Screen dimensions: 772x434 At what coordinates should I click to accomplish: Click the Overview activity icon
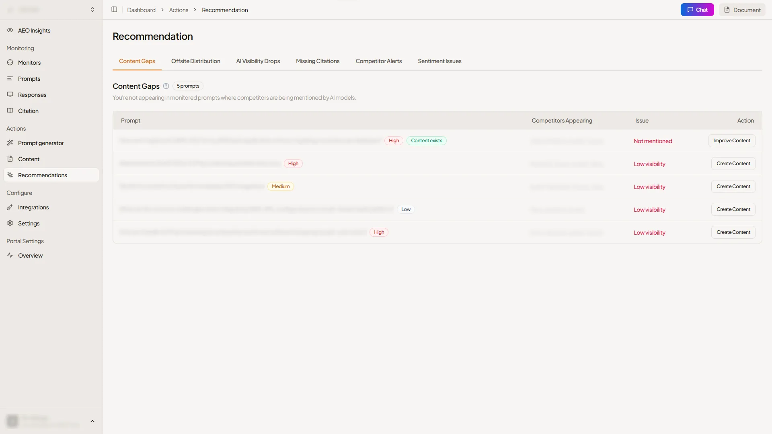10,256
